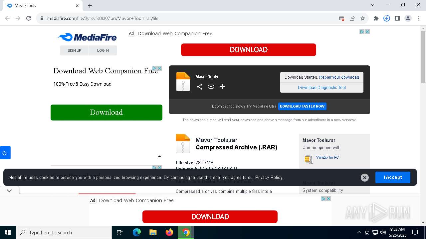Open the Windows Start menu
This screenshot has width=426, height=239.
(8, 232)
